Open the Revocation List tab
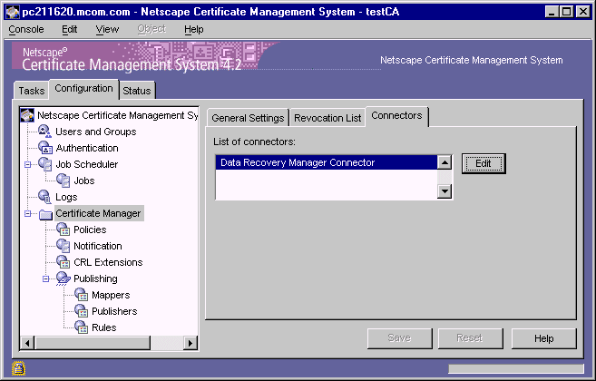Screen dimensions: 596x381 pyautogui.click(x=327, y=118)
